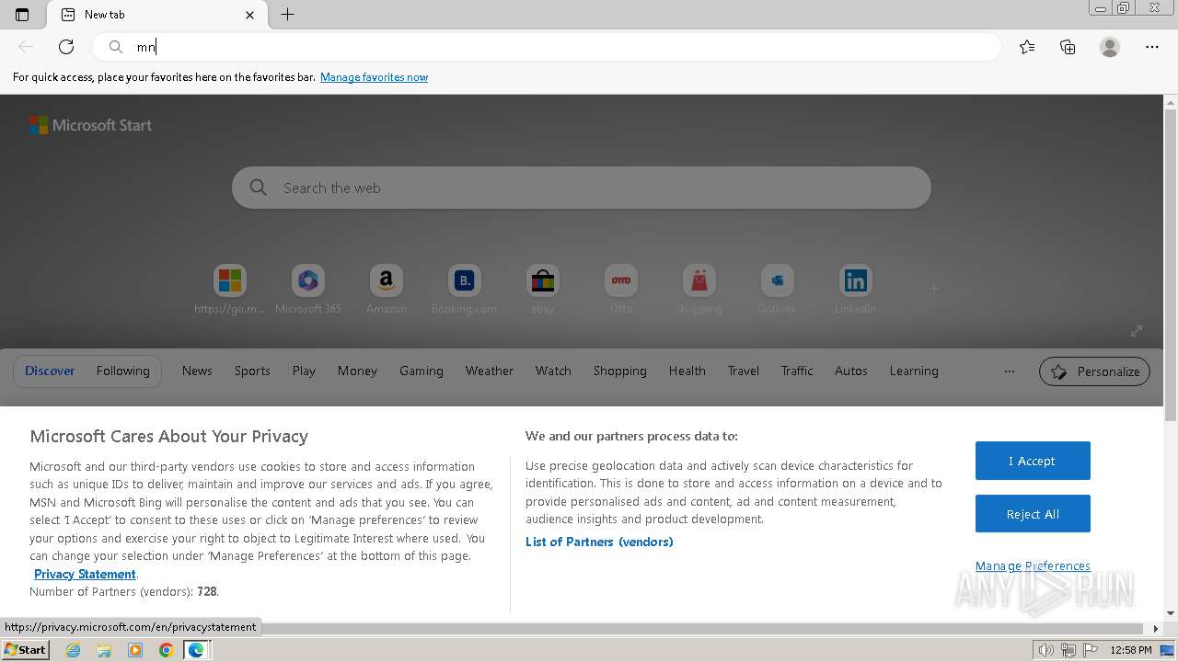Click Reject All button
The height and width of the screenshot is (662, 1178).
tap(1033, 514)
